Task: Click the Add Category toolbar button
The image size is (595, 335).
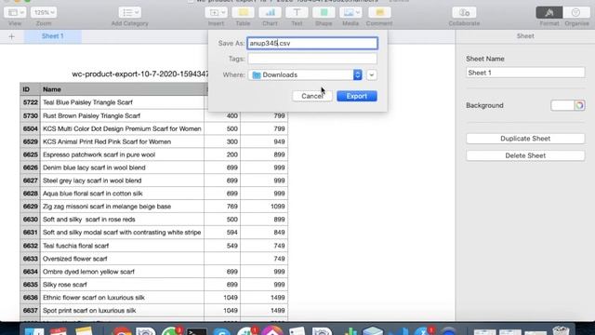Action: pos(130,12)
